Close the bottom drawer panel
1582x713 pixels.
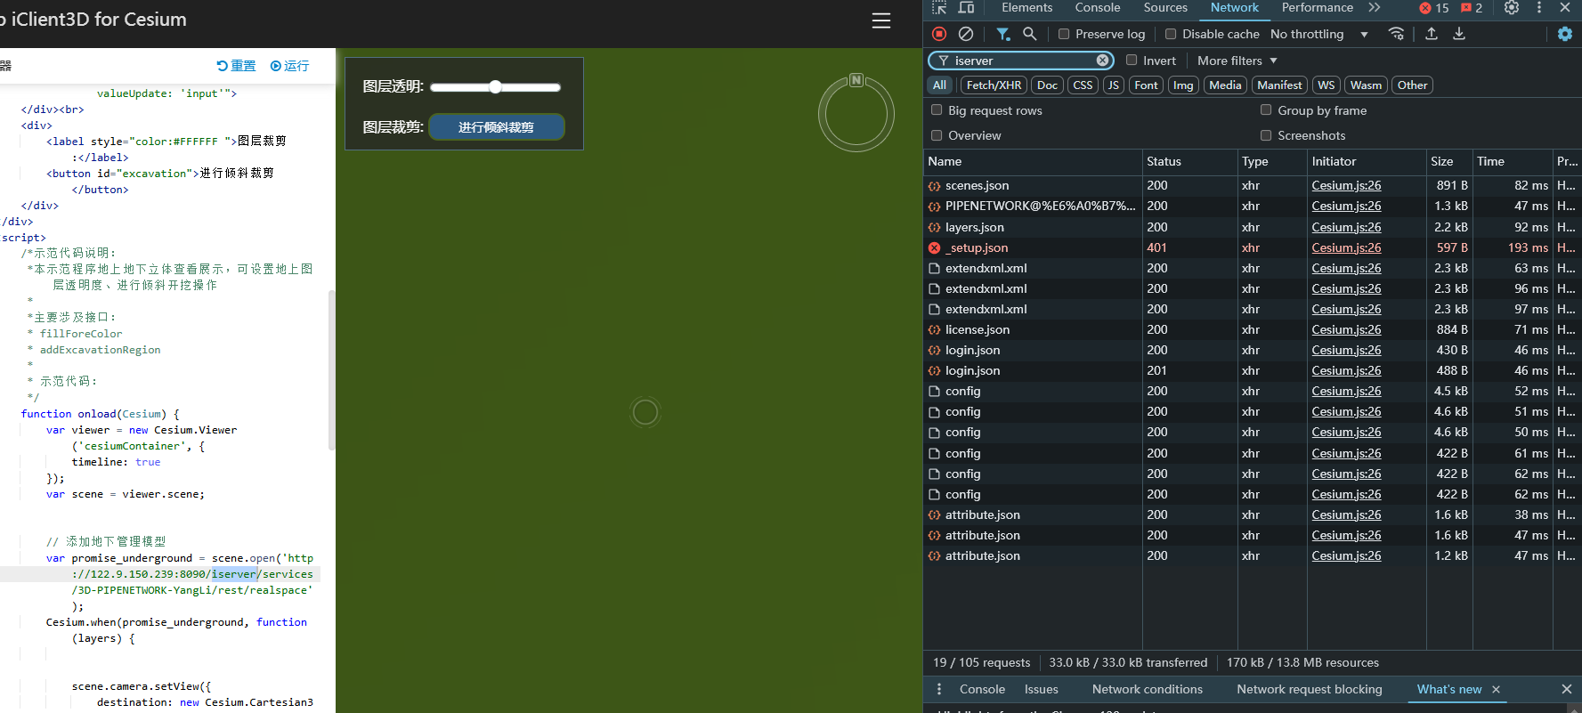pos(1567,689)
